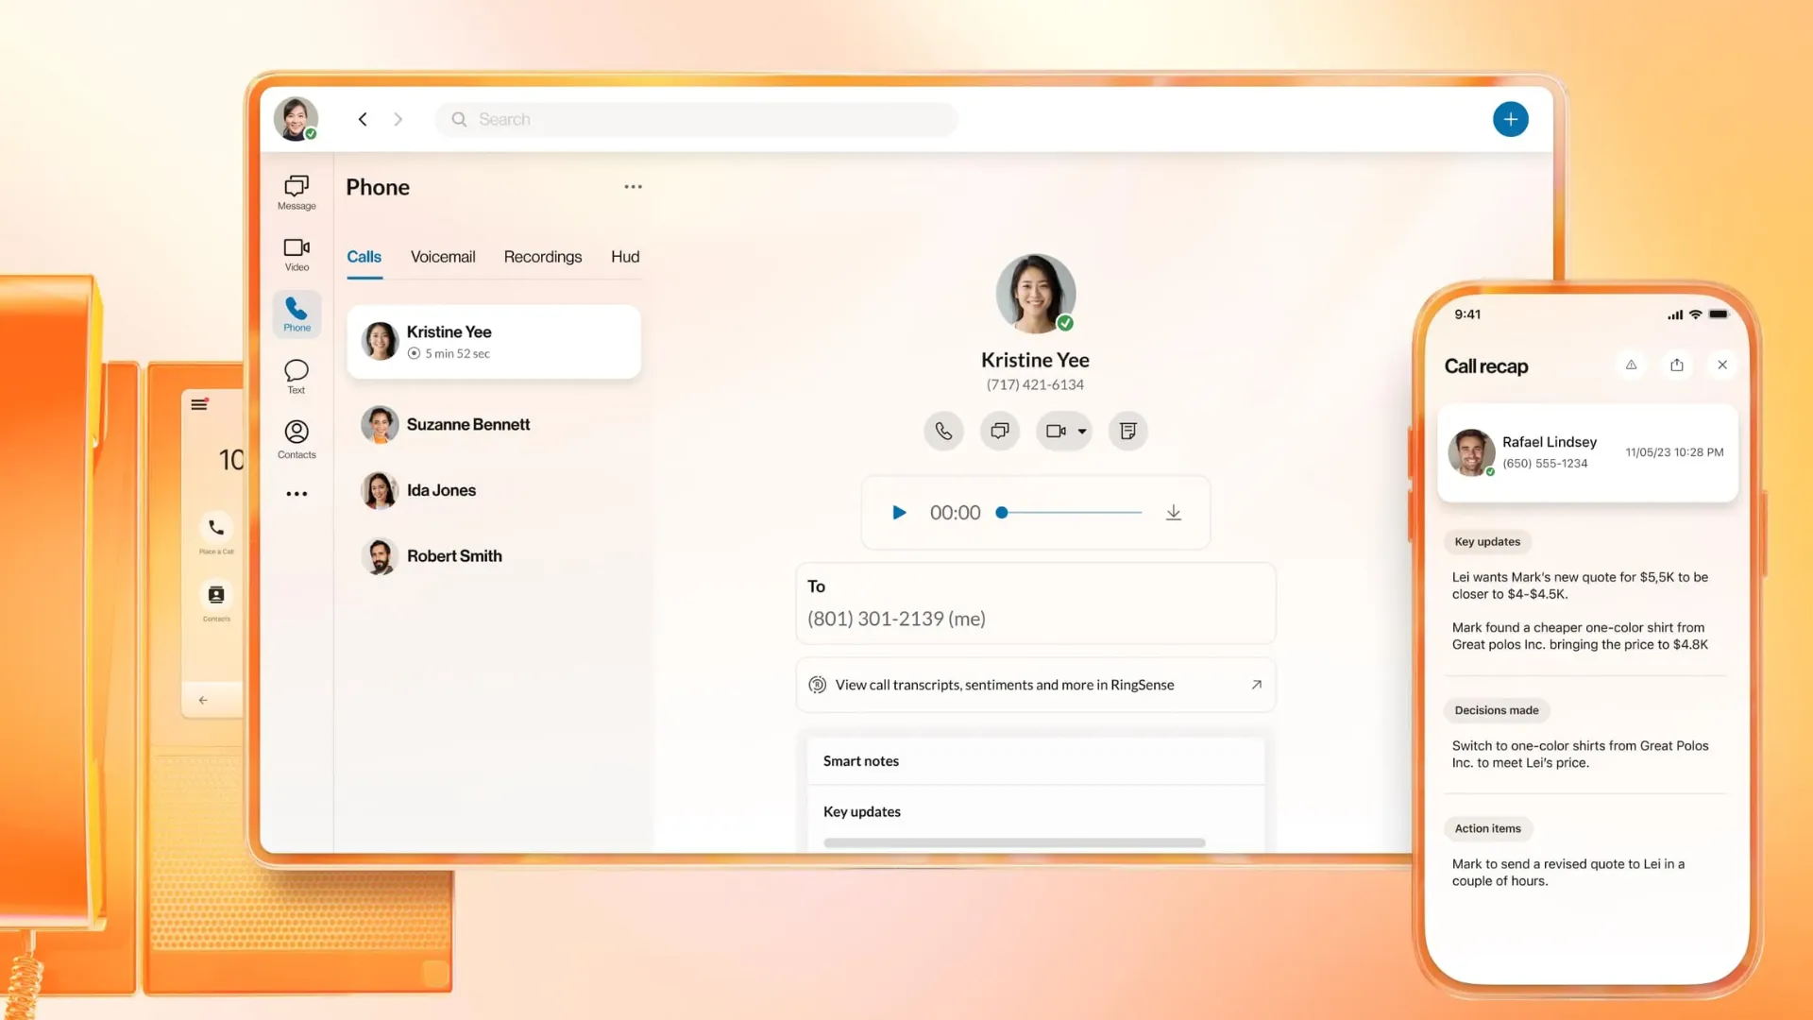This screenshot has width=1813, height=1020.
Task: Open the Phone panel more options menu
Action: pos(633,187)
